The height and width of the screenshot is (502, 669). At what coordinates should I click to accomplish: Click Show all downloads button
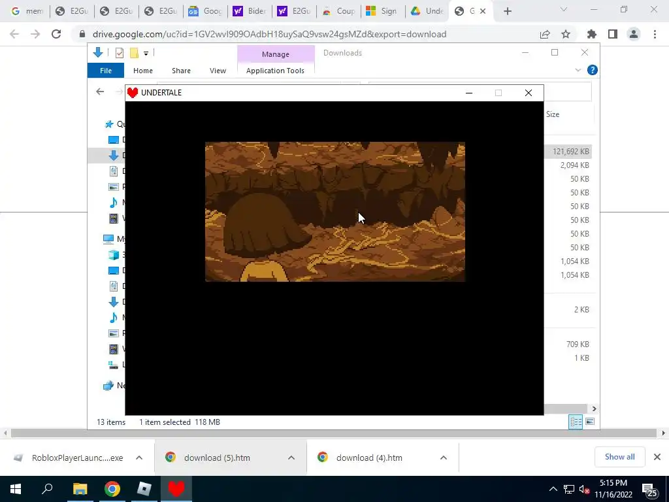[619, 457]
